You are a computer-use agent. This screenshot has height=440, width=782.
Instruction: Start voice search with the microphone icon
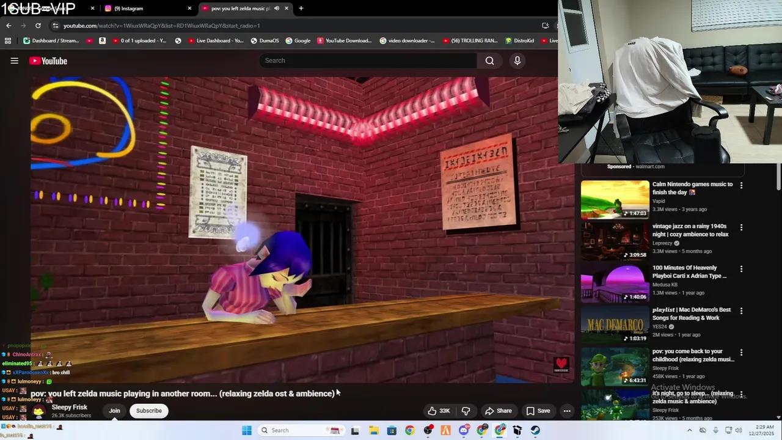[517, 61]
